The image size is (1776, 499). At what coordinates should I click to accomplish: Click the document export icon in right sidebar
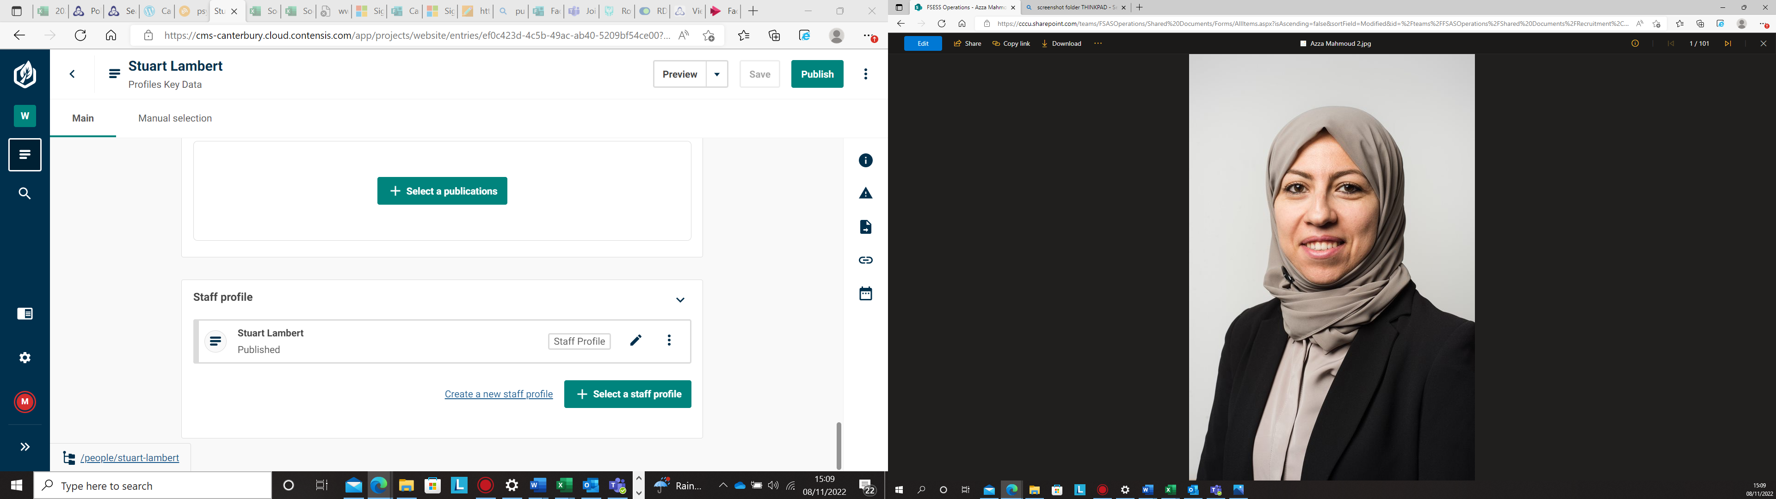(865, 227)
